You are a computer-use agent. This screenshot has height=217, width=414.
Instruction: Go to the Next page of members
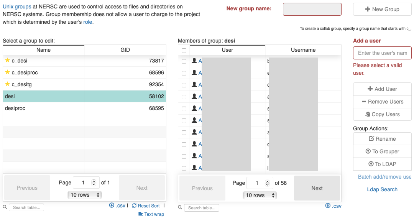point(317,188)
